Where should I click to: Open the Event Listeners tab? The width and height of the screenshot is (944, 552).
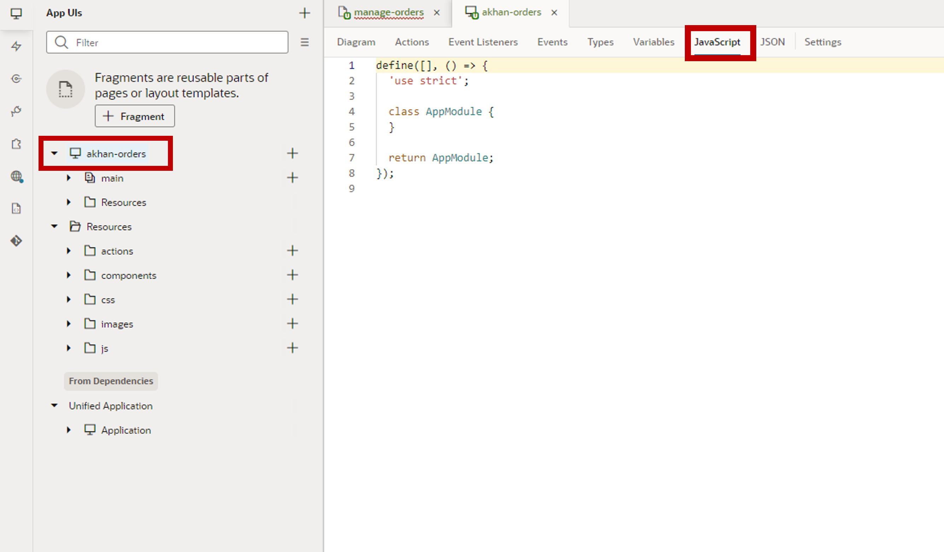(x=483, y=42)
